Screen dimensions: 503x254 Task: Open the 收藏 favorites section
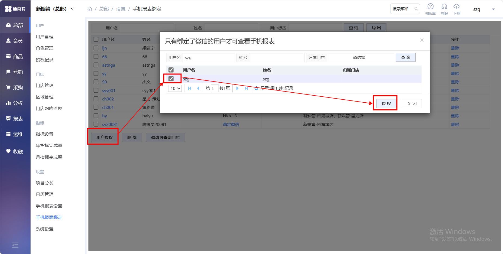15,151
